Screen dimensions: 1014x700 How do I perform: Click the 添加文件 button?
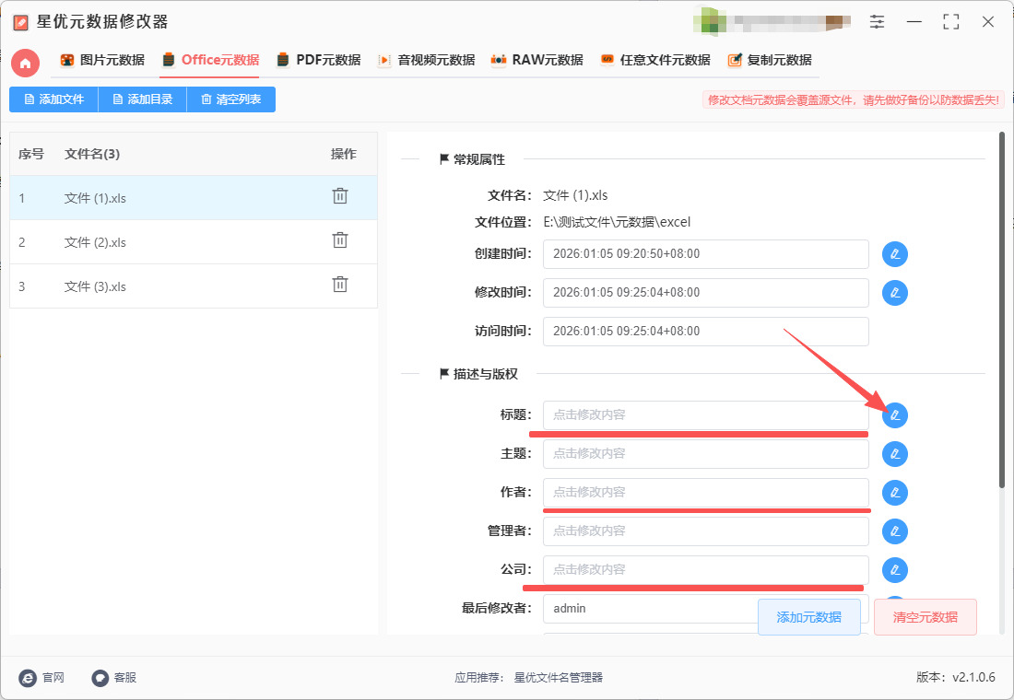[53, 99]
